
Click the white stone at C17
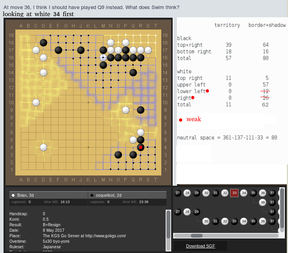click(36, 50)
